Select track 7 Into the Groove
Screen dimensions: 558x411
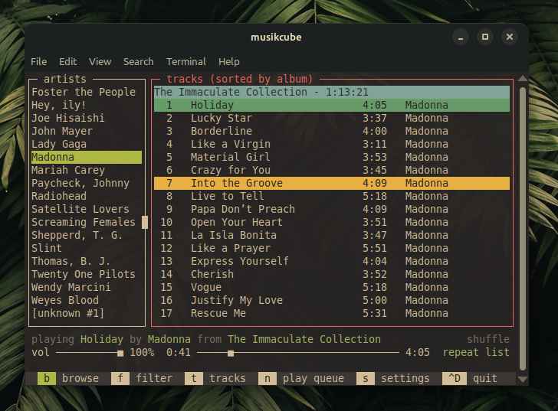click(332, 183)
